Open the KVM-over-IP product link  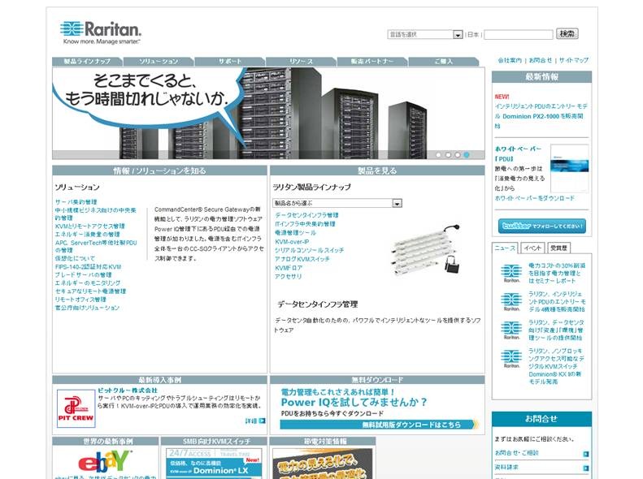pyautogui.click(x=292, y=242)
